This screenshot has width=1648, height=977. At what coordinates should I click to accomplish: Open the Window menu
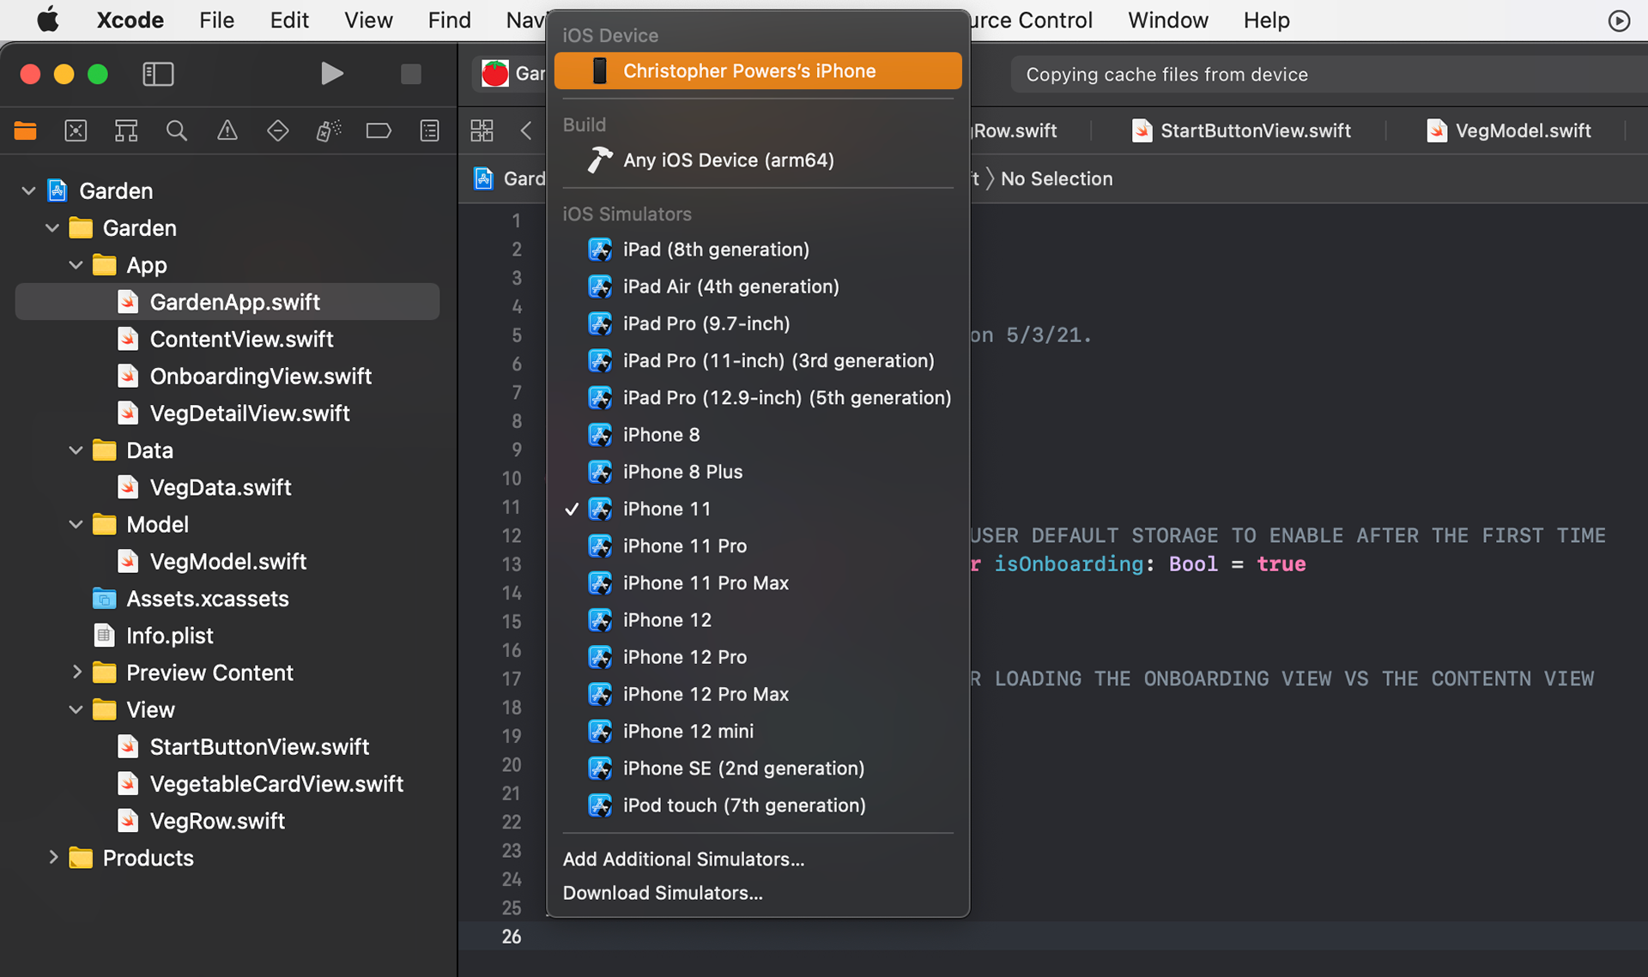pos(1167,20)
